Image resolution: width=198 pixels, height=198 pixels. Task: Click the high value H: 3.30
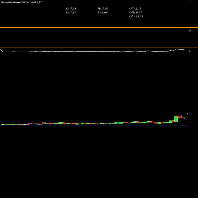point(103,8)
